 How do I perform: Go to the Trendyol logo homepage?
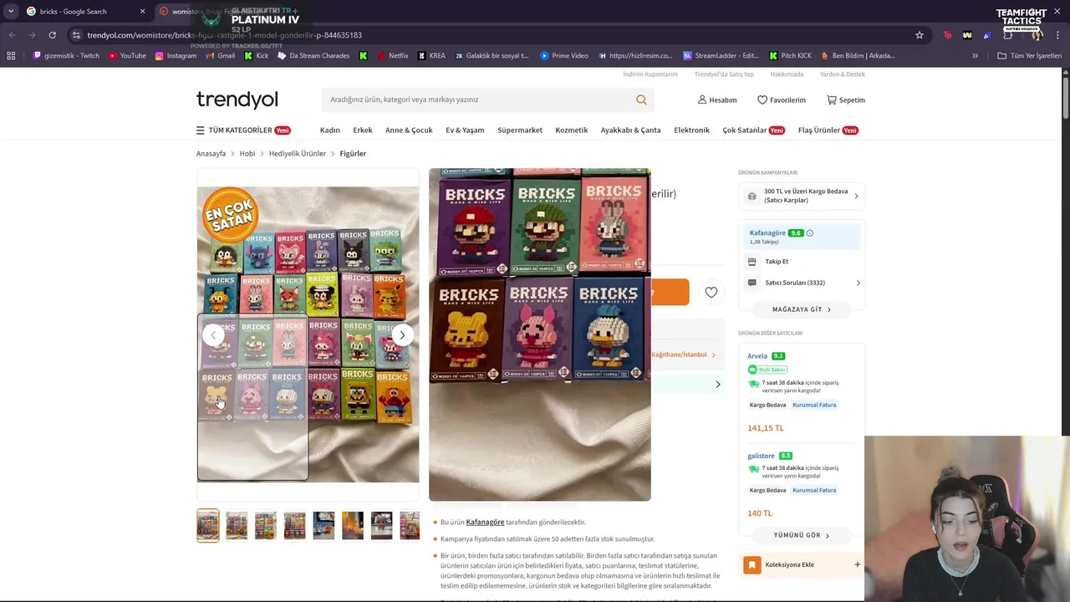pyautogui.click(x=237, y=99)
